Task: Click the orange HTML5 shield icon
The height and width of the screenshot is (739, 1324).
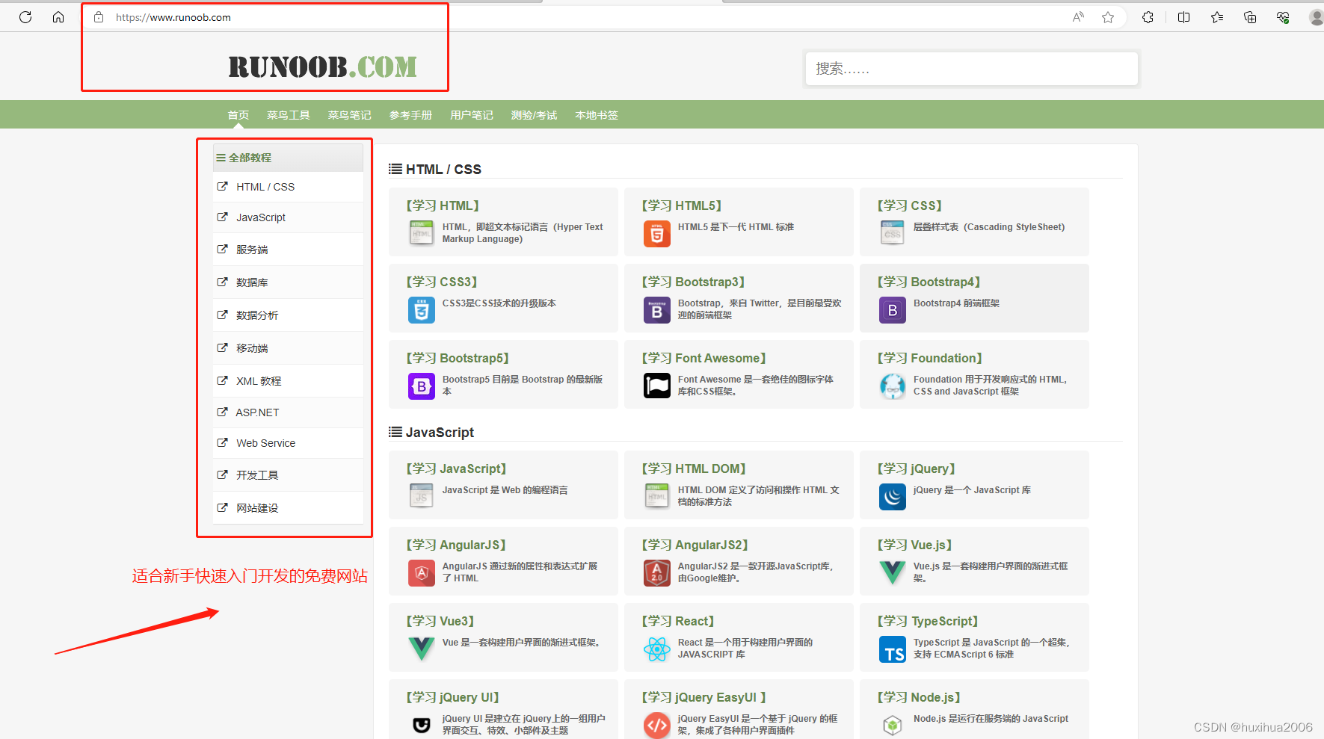Action: [x=657, y=233]
